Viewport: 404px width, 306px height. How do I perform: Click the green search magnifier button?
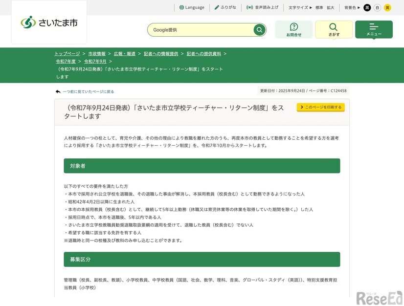click(x=259, y=30)
